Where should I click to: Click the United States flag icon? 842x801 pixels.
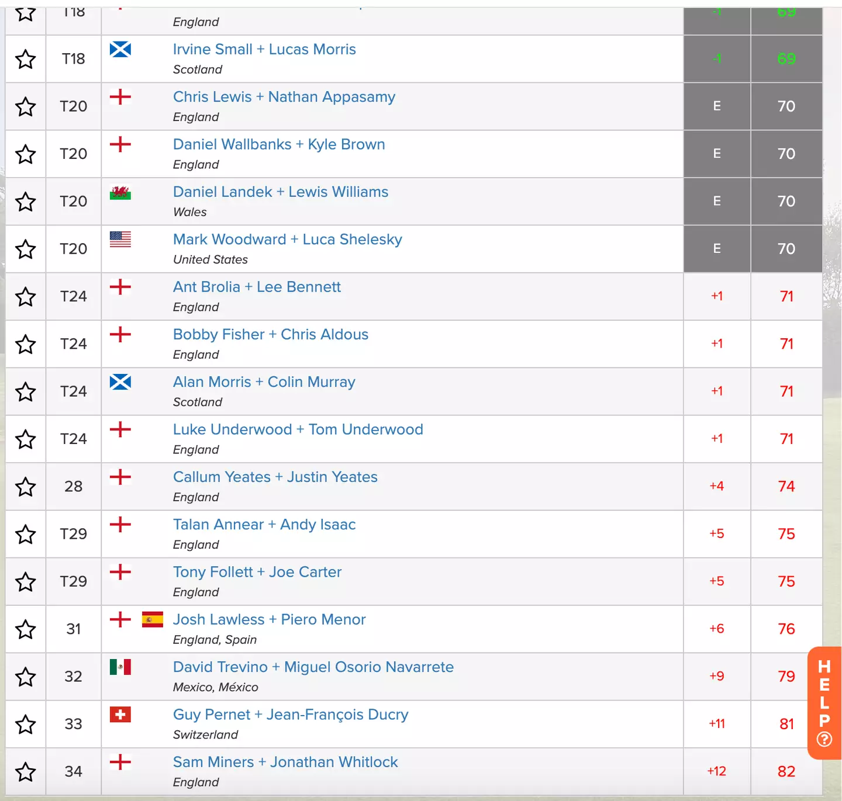(x=120, y=240)
